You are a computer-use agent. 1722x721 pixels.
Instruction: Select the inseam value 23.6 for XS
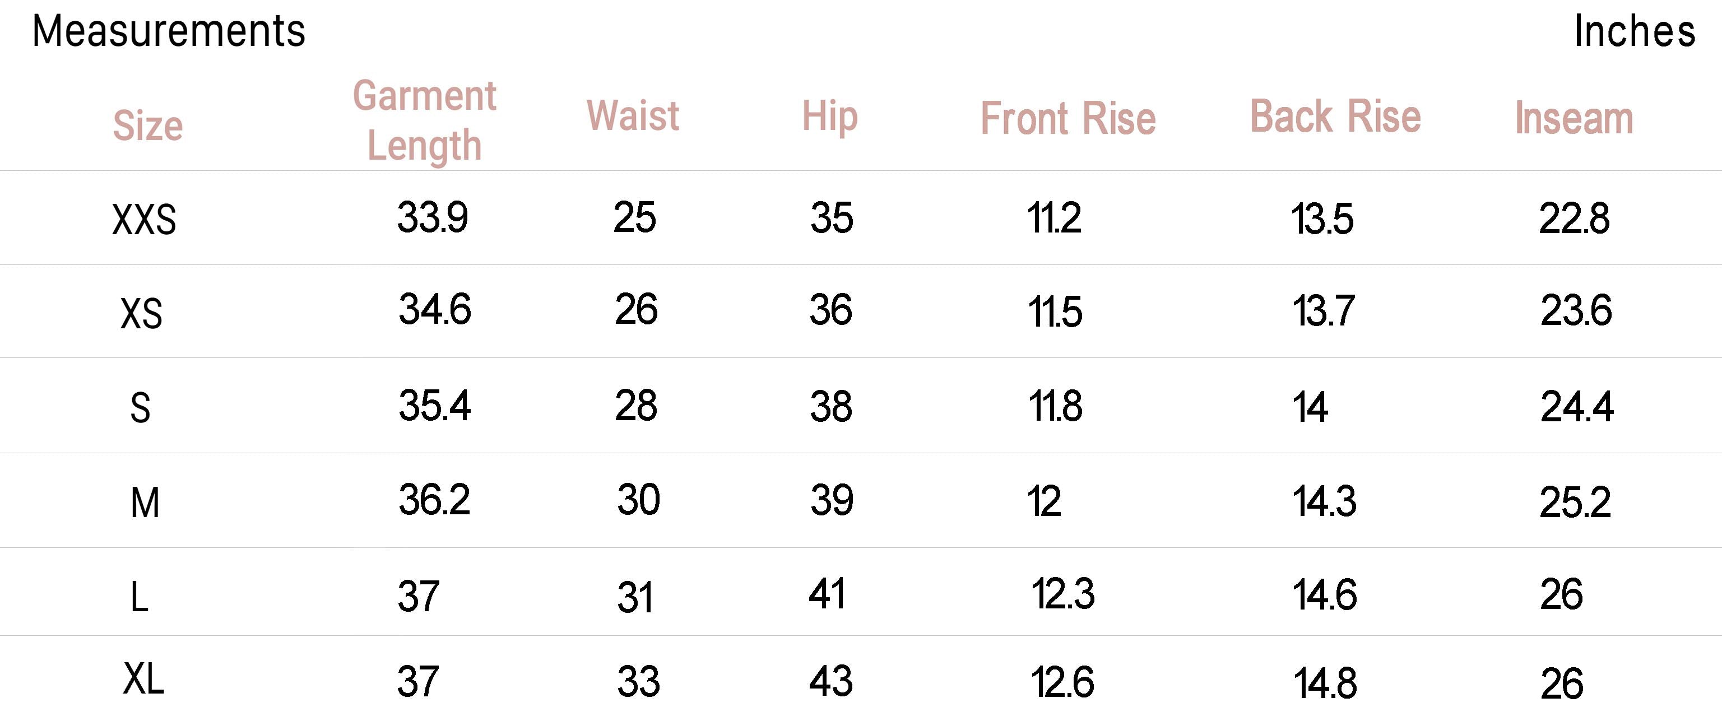point(1576,311)
